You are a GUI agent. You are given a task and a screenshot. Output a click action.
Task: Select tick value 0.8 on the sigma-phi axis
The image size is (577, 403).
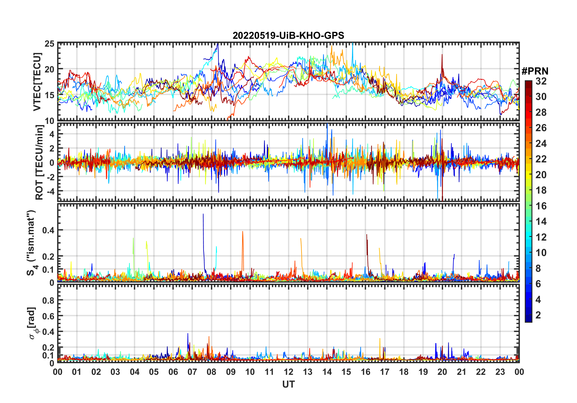pyautogui.click(x=49, y=300)
